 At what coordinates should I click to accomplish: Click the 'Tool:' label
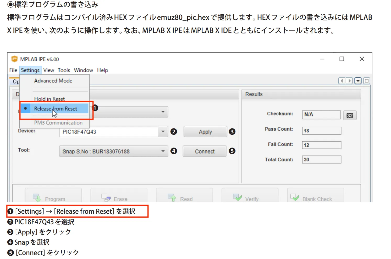[24, 150]
